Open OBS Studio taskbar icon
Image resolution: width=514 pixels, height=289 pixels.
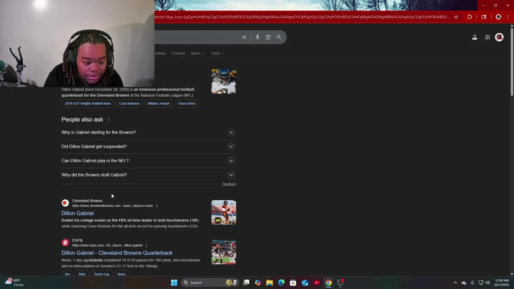click(340, 283)
